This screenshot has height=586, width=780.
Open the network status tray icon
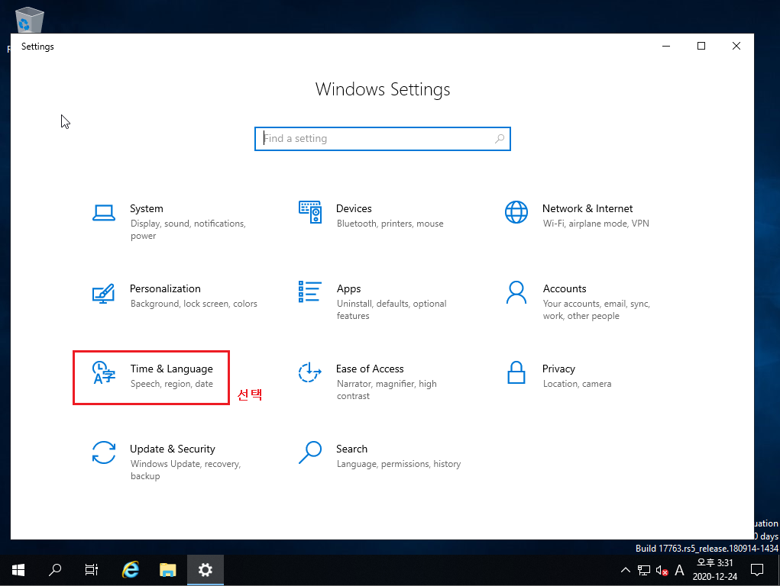(644, 570)
